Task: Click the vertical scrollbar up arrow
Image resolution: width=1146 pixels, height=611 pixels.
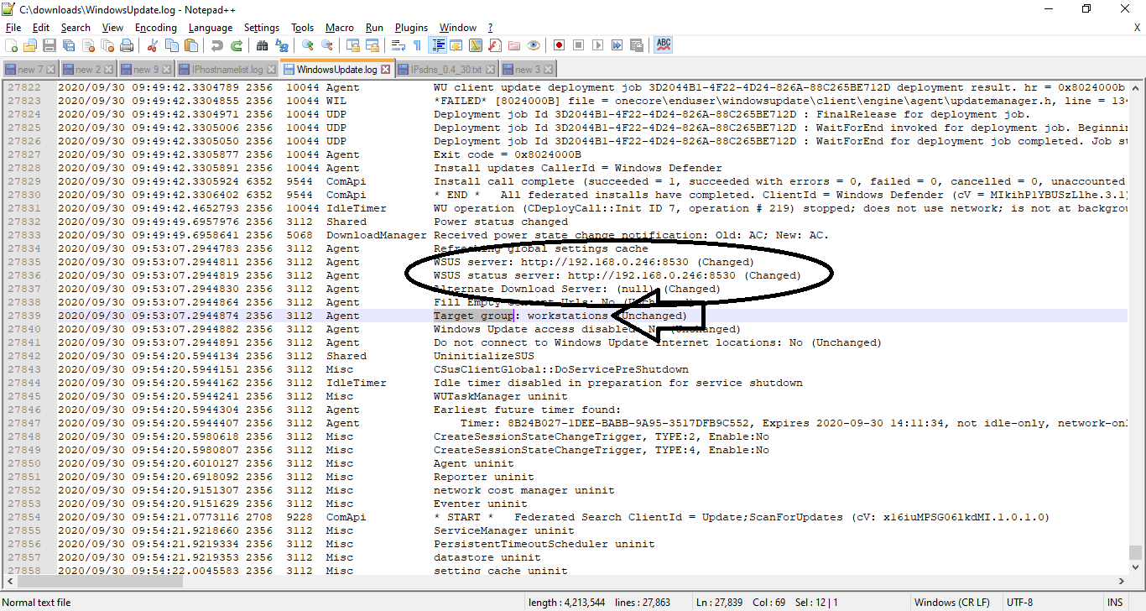Action: [1135, 86]
